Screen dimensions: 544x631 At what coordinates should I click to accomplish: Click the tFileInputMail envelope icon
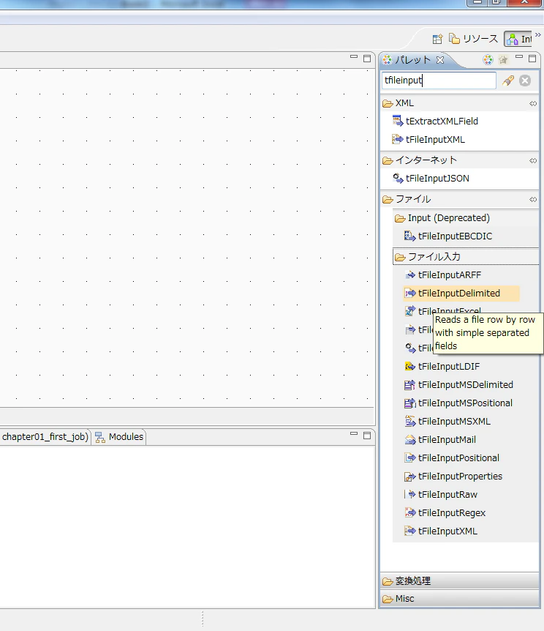click(x=409, y=439)
